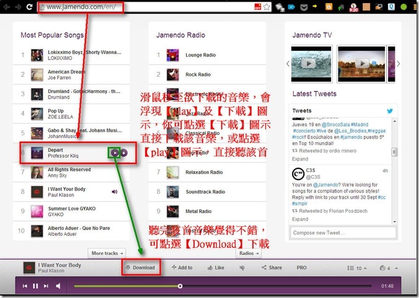This screenshot has height=298, width=419.
Task: Click the browser back arrow
Action: (7, 7)
